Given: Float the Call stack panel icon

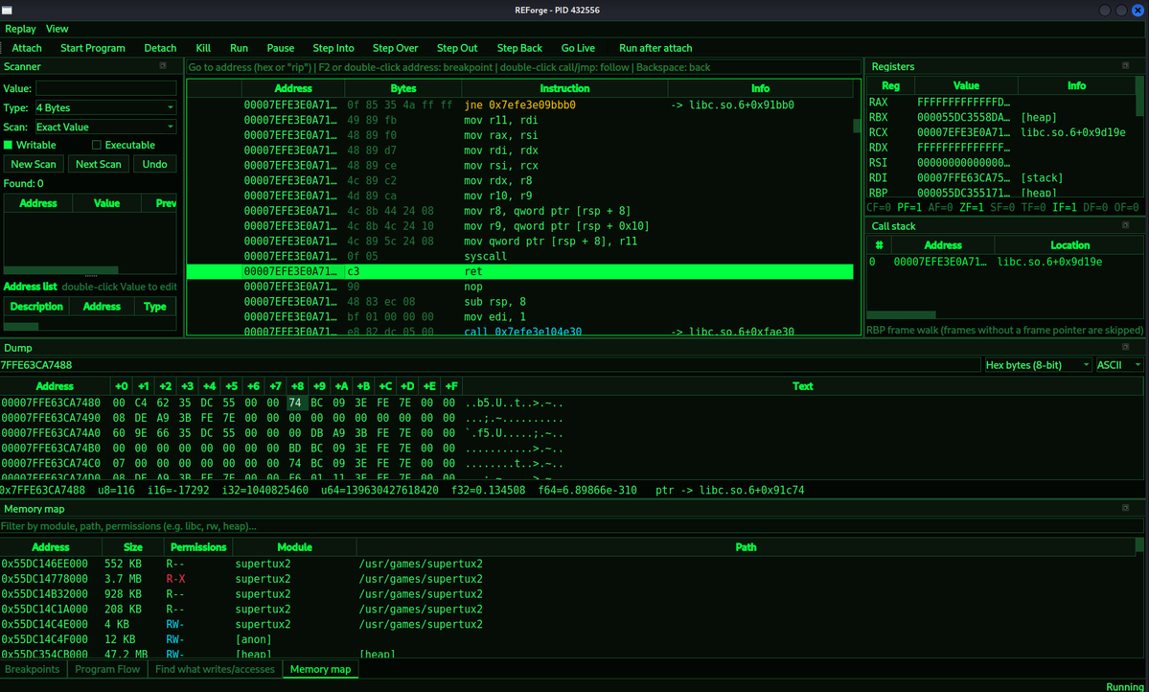Looking at the screenshot, I should tap(1126, 226).
